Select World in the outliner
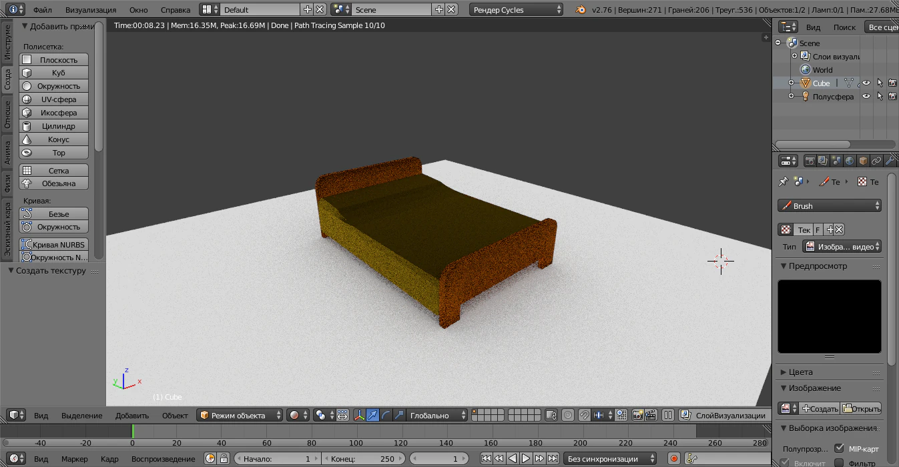 (822, 69)
